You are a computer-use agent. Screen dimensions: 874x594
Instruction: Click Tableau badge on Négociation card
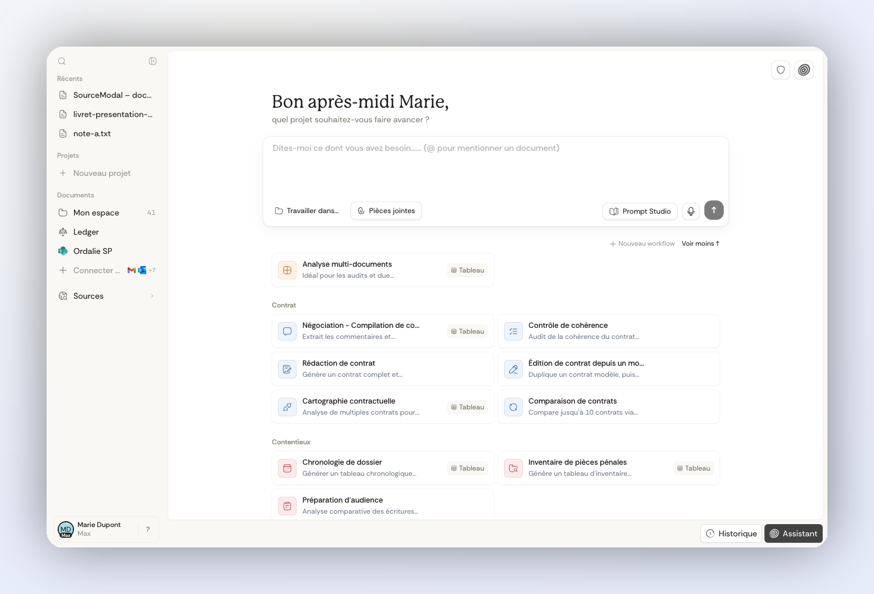(x=468, y=331)
